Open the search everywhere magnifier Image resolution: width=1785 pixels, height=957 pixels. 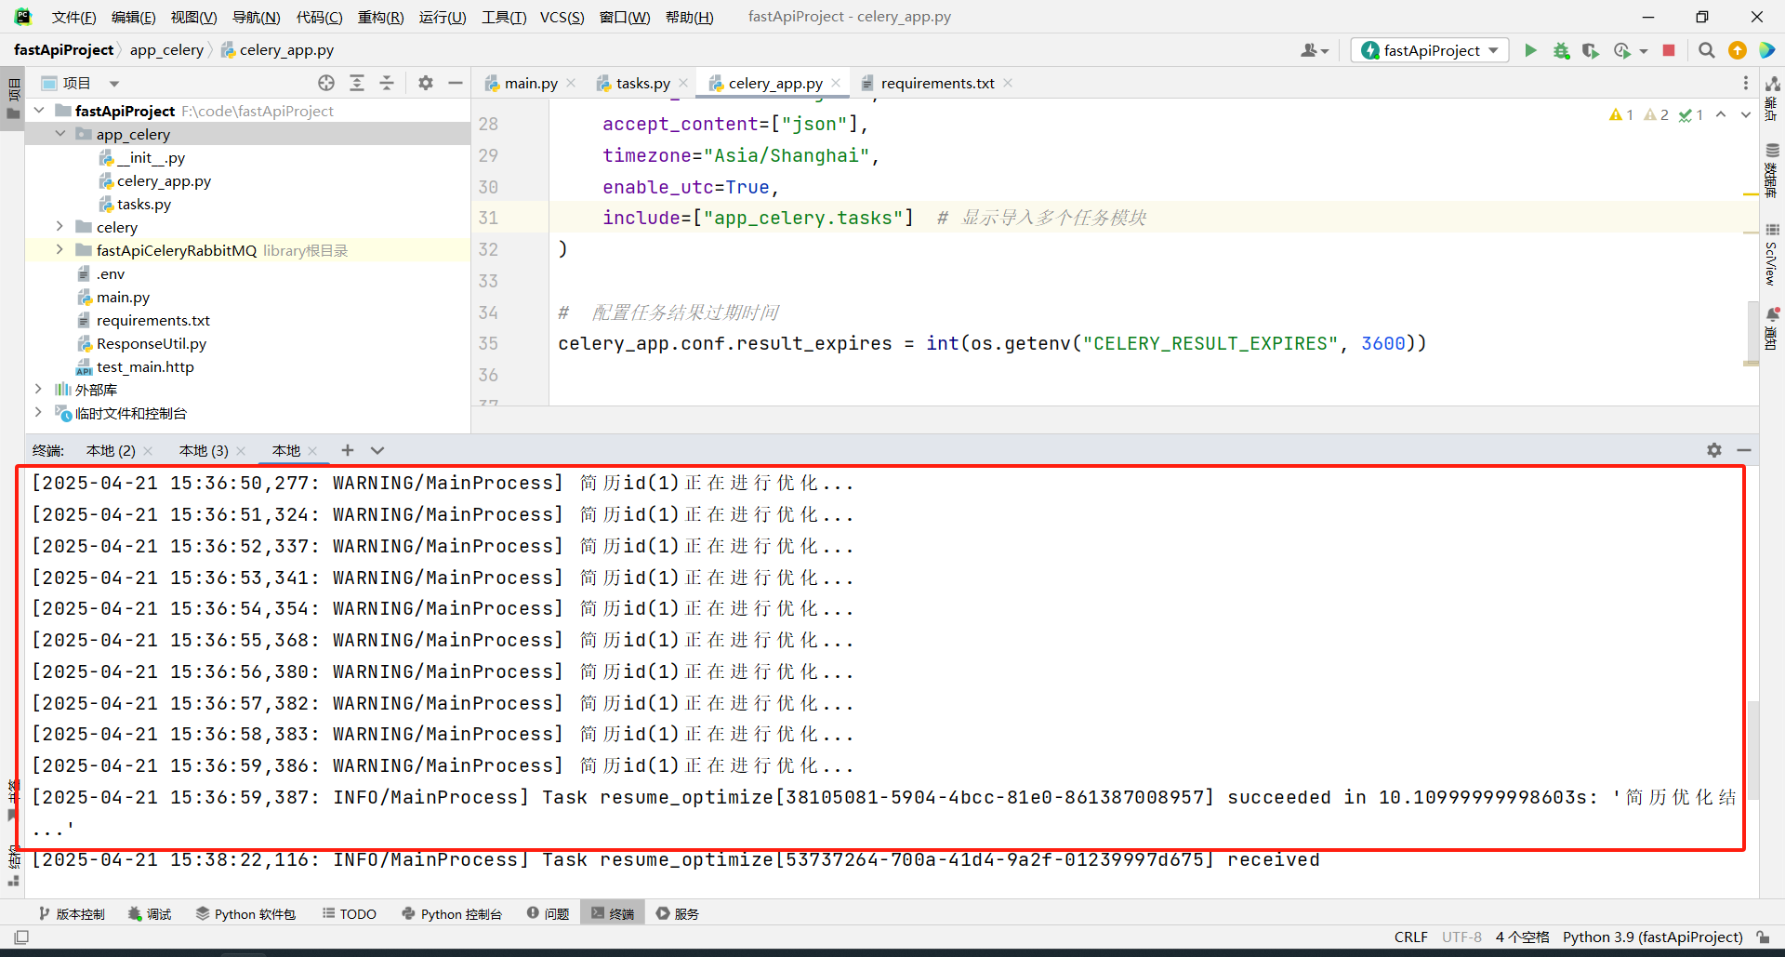[1707, 50]
